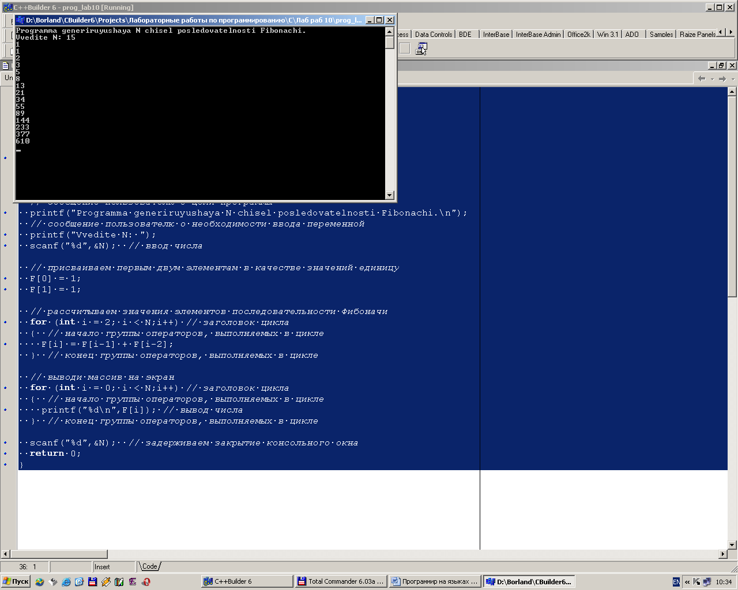Click the red quick launch icon
The height and width of the screenshot is (590, 738).
tap(146, 582)
